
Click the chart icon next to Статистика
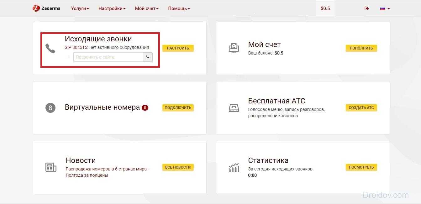pos(234,167)
